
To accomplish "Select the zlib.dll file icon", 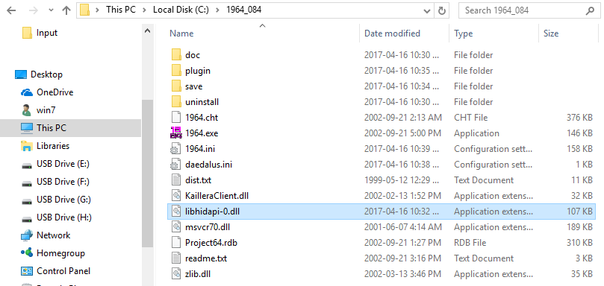I will pyautogui.click(x=176, y=274).
